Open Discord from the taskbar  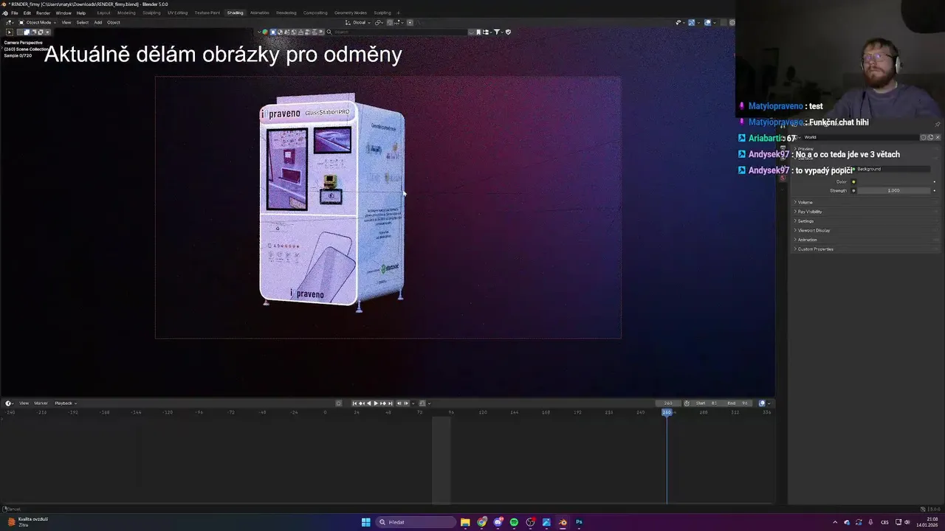[498, 522]
